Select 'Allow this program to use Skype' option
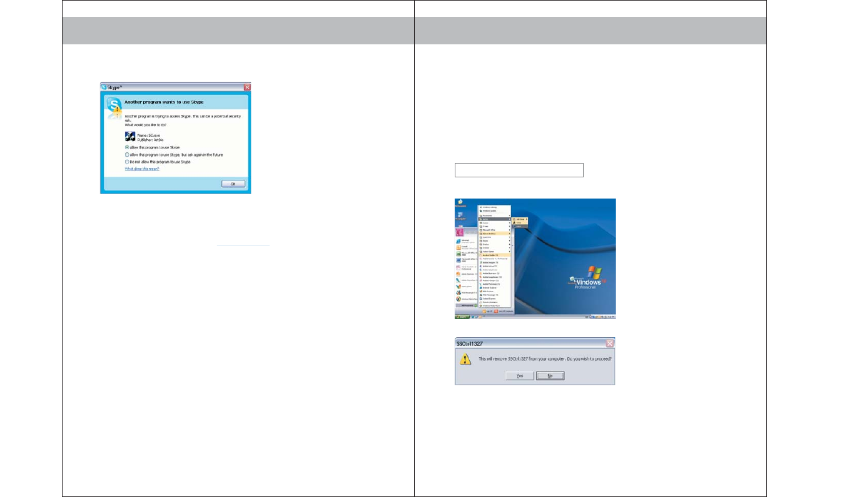 [x=151, y=147]
